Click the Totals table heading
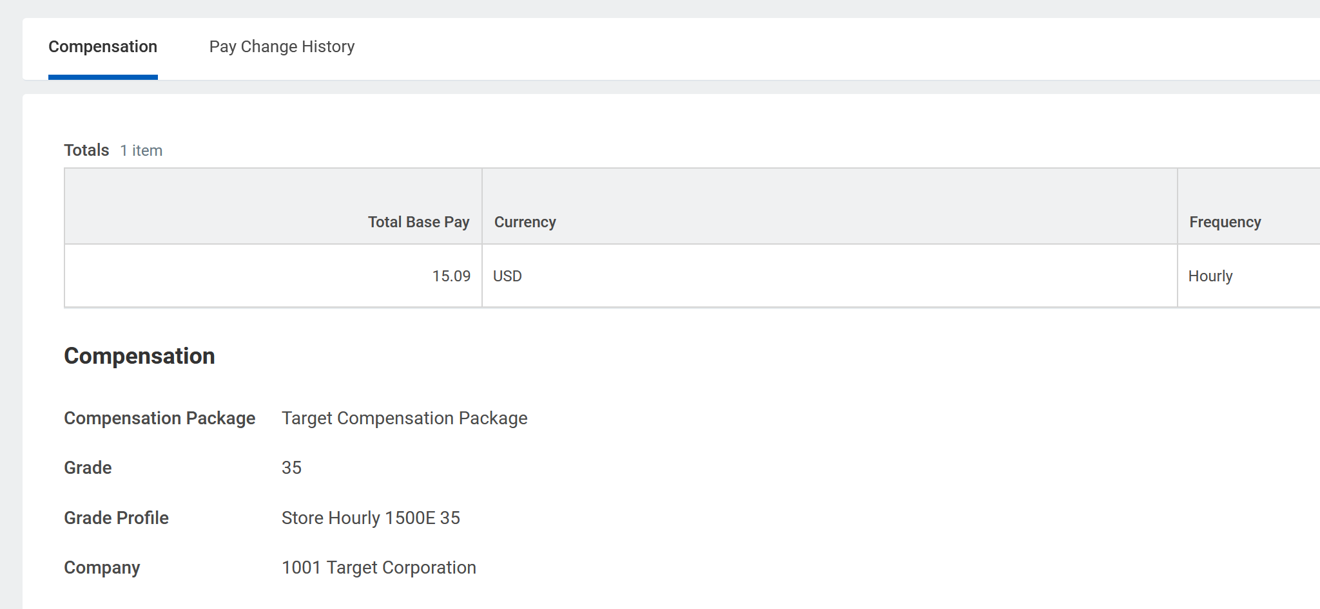 pyautogui.click(x=86, y=151)
